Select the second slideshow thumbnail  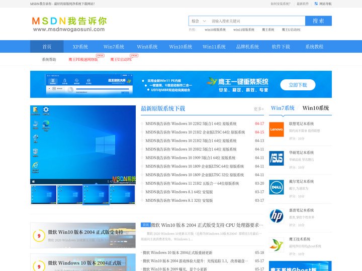70,195
